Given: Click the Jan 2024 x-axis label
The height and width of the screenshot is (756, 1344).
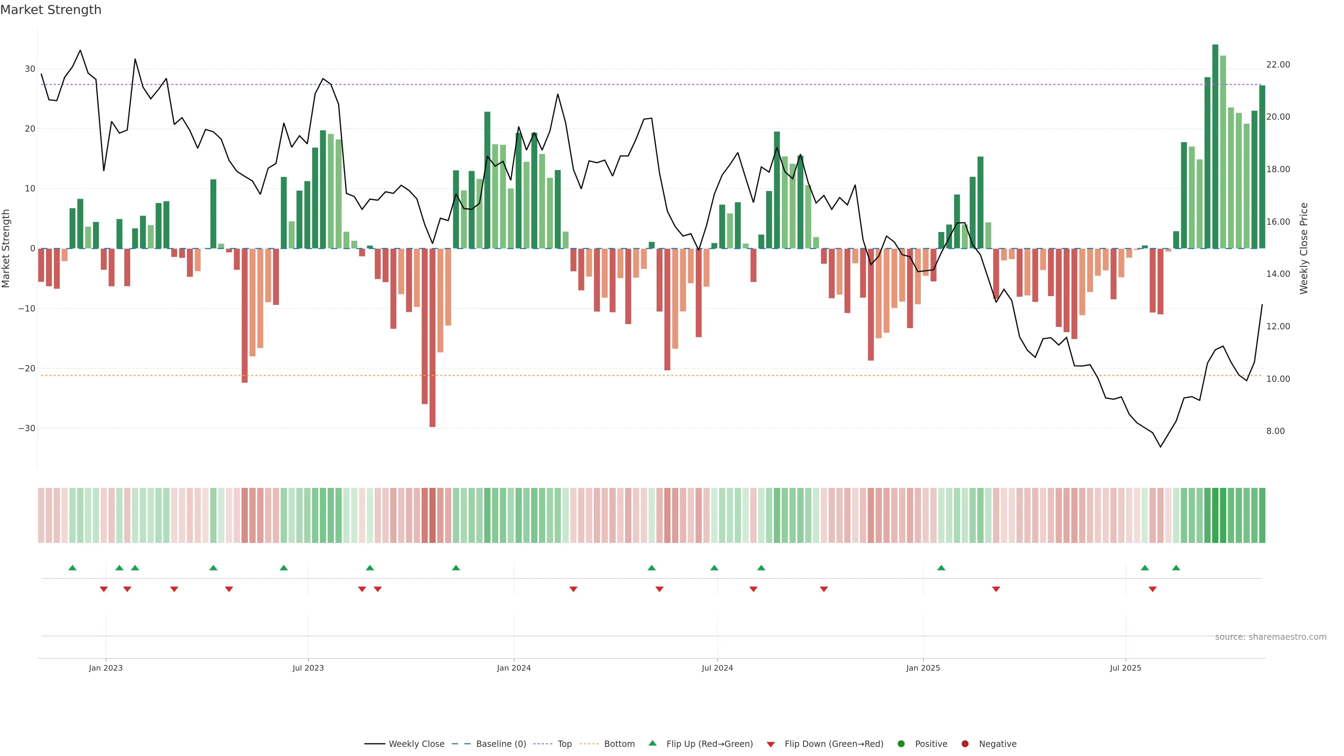Looking at the screenshot, I should pyautogui.click(x=513, y=668).
